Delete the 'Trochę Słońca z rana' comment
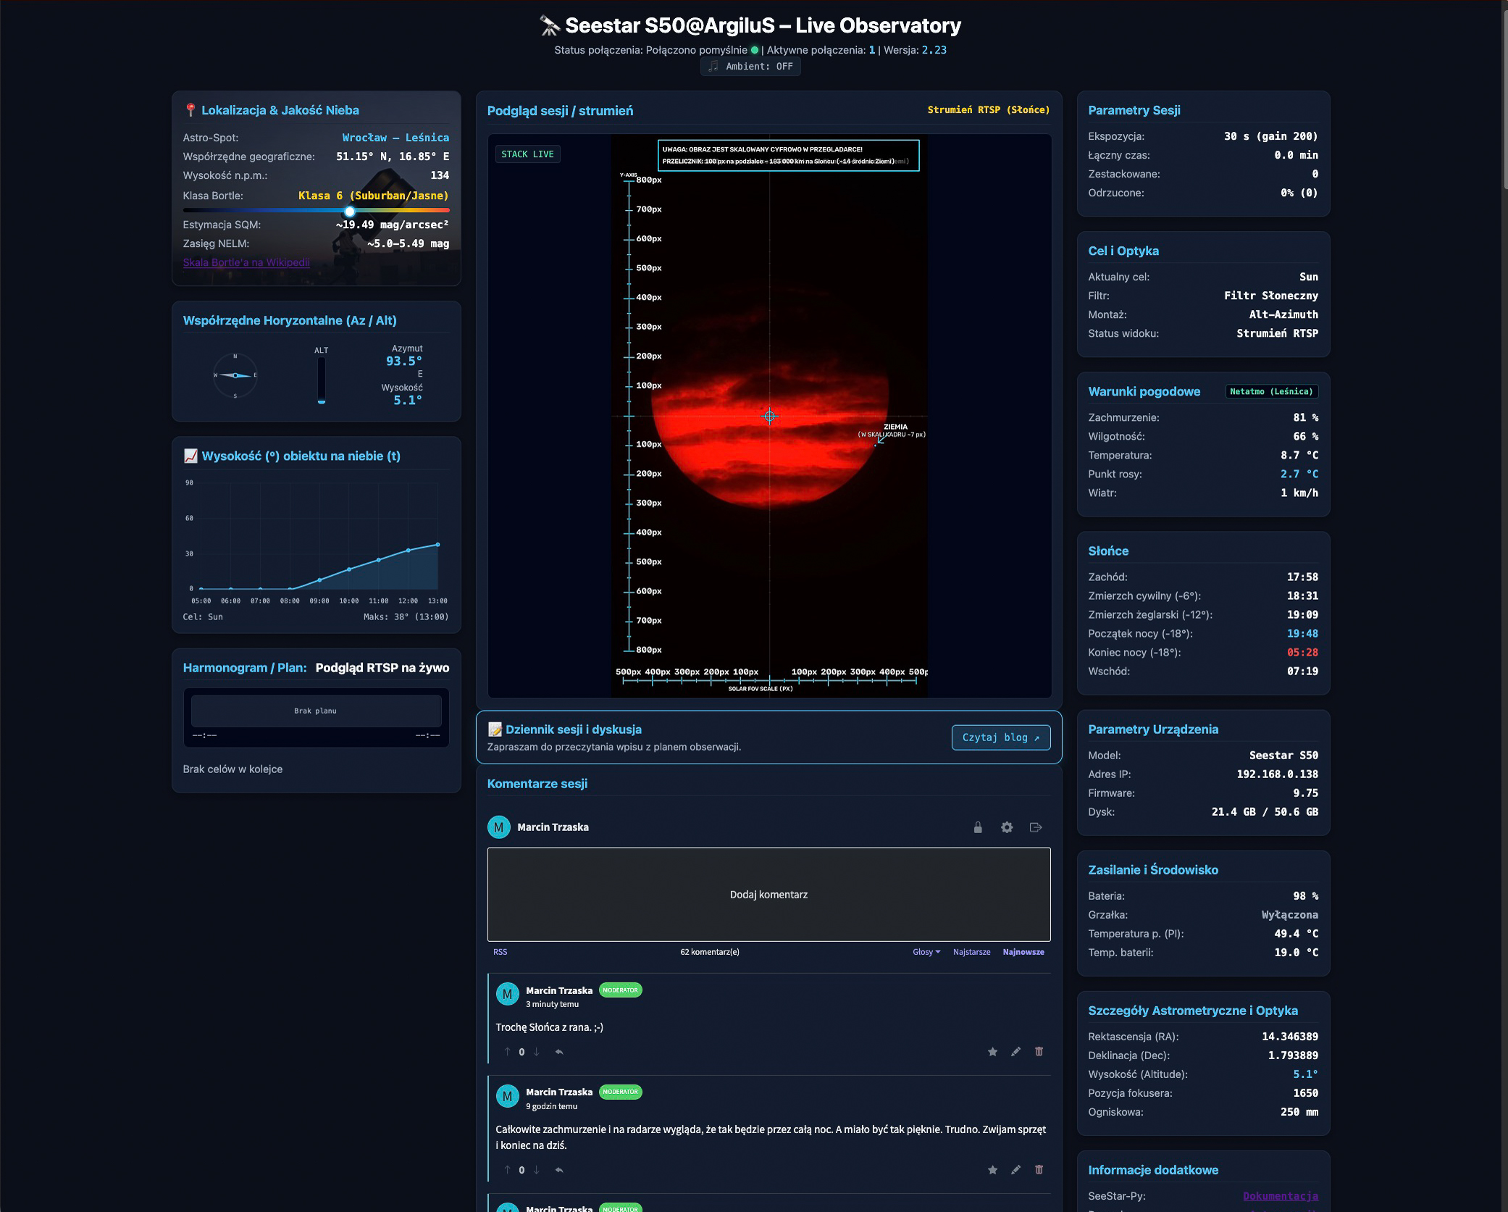Image resolution: width=1508 pixels, height=1212 pixels. [x=1039, y=1052]
